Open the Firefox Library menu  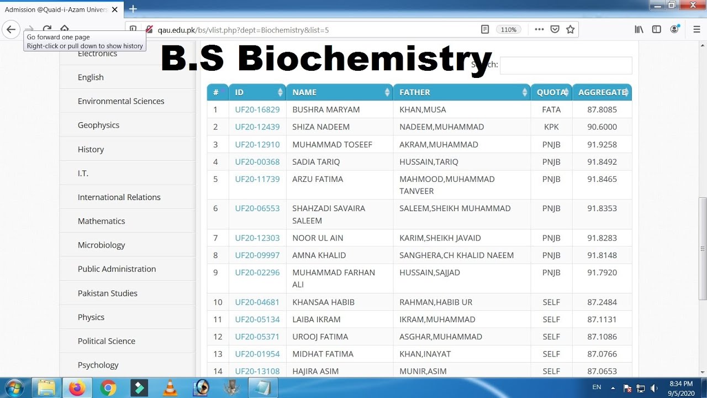click(x=639, y=29)
